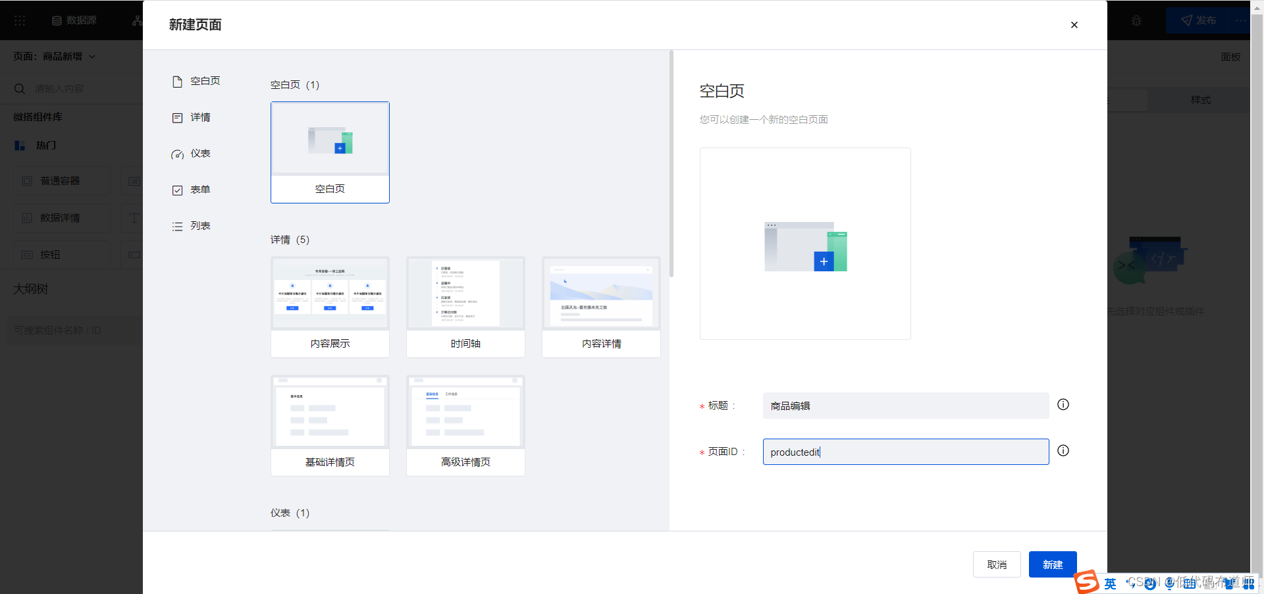Choose the 内容详情 template card
The height and width of the screenshot is (594, 1264).
tap(601, 307)
